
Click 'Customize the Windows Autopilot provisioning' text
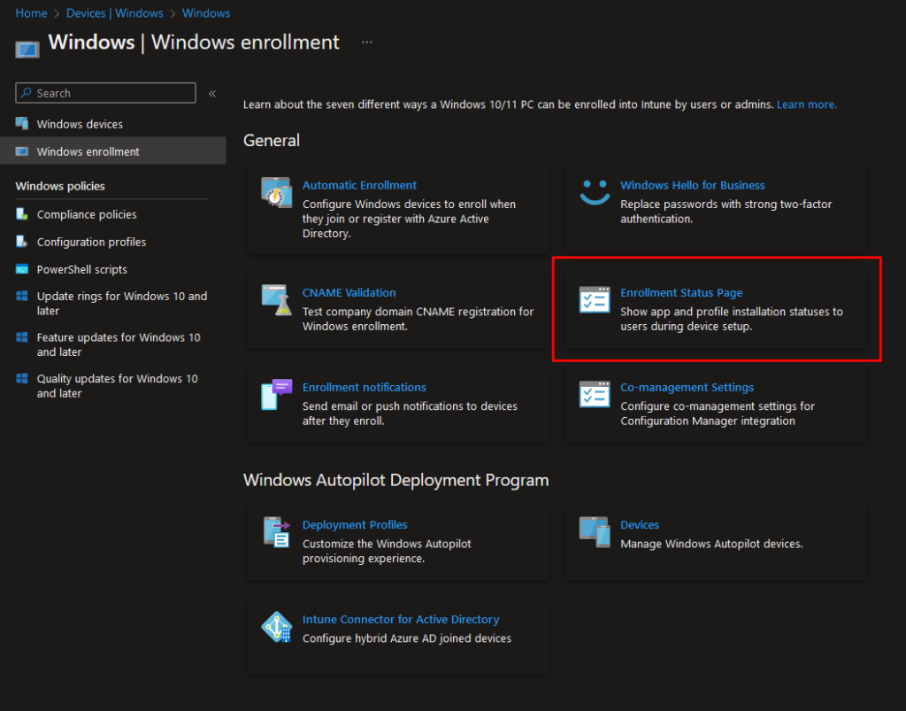click(387, 552)
